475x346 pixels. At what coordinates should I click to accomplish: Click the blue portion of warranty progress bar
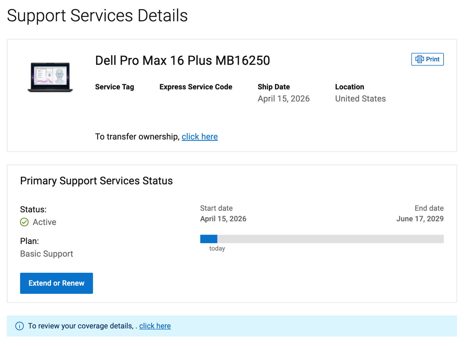point(209,239)
